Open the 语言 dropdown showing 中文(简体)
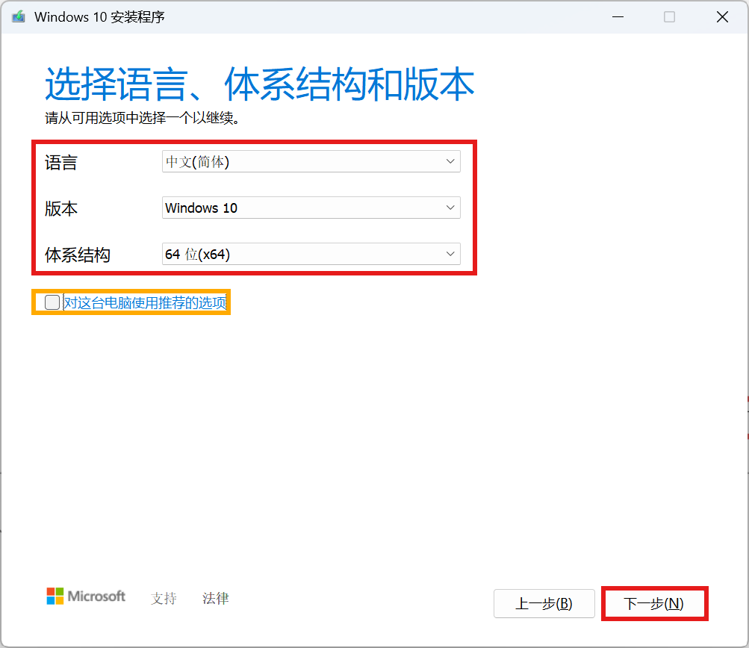This screenshot has width=749, height=648. (x=311, y=161)
